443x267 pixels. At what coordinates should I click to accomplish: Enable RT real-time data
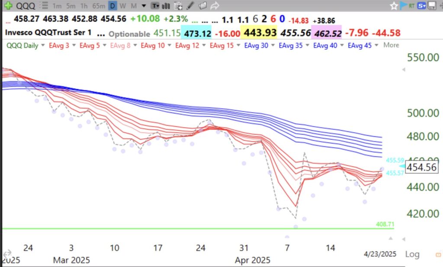[412, 6]
